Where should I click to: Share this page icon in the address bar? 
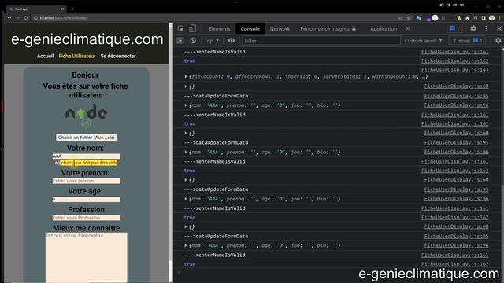point(401,18)
